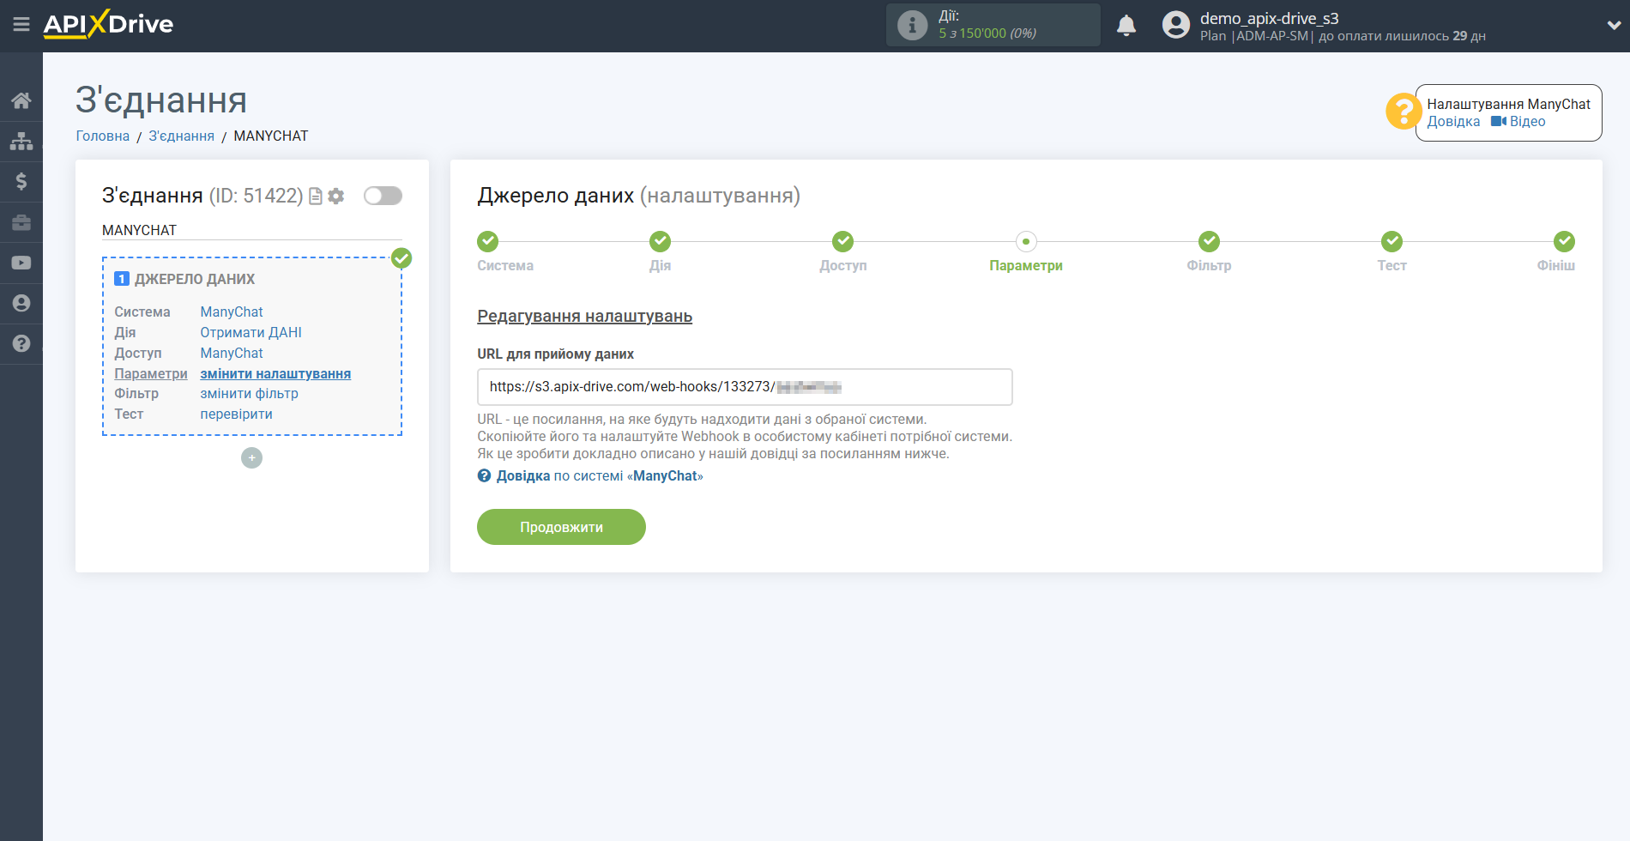1630x841 pixels.
Task: Open the notifications bell
Action: tap(1126, 26)
